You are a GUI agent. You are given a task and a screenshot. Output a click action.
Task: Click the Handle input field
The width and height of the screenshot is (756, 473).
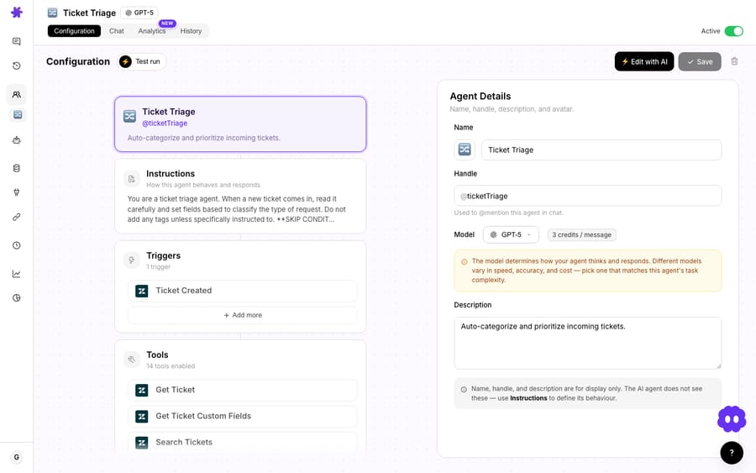(588, 196)
